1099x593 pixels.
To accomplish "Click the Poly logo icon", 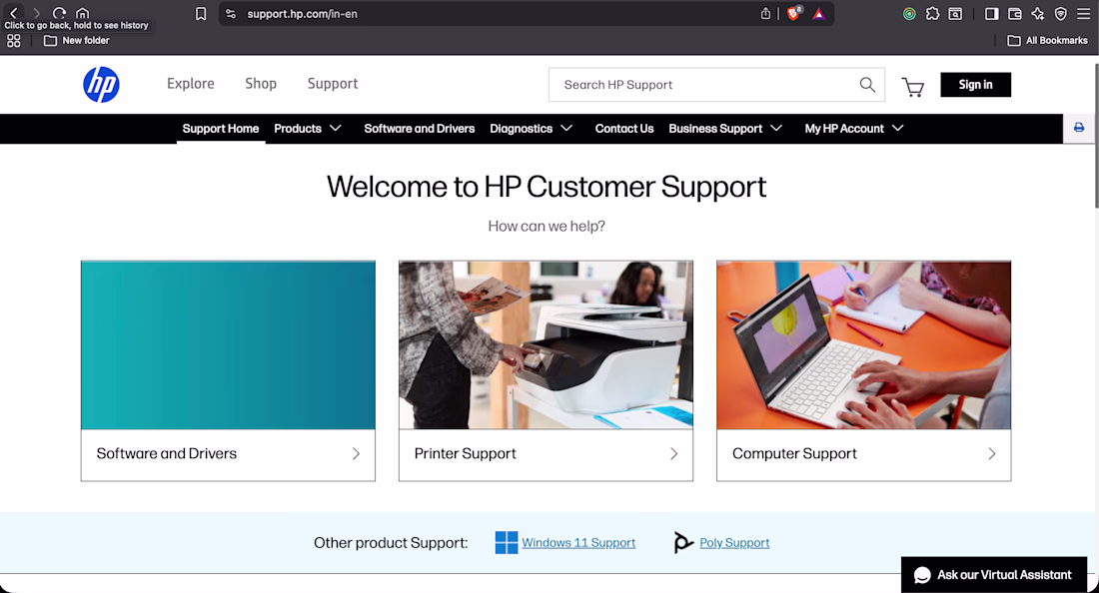I will click(x=682, y=543).
